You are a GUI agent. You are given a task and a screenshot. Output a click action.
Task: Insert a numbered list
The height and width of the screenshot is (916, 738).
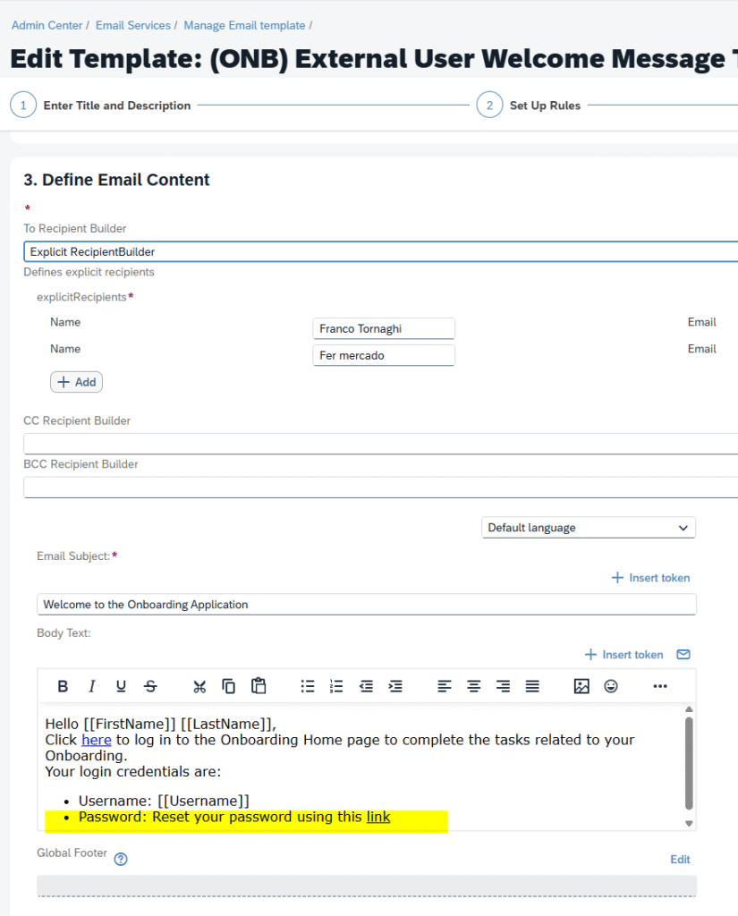(x=336, y=686)
